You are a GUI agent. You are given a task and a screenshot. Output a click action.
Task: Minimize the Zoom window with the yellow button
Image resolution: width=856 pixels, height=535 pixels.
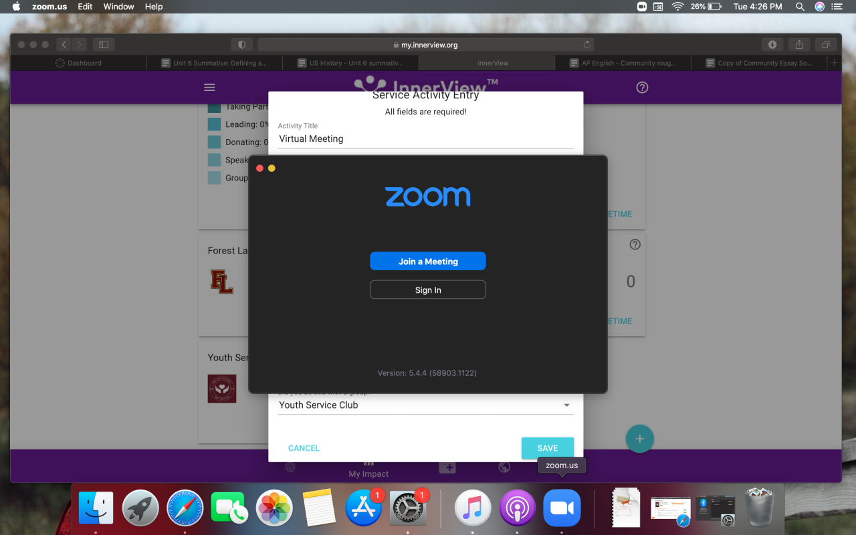click(272, 168)
